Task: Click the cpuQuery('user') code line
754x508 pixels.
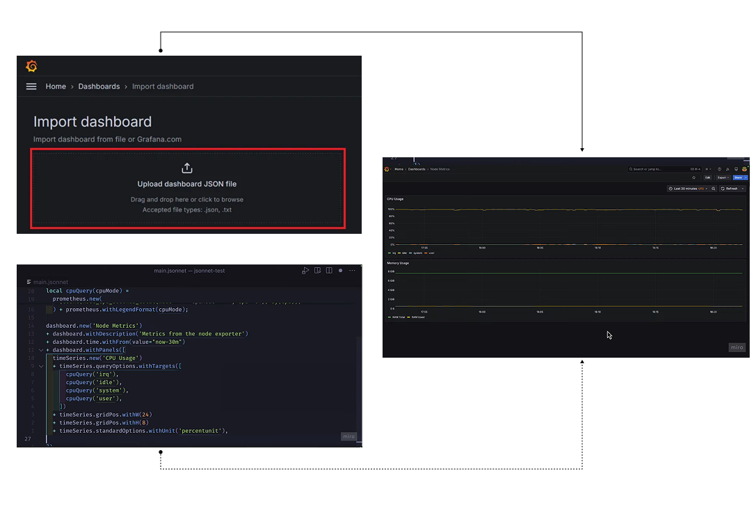Action: [94, 399]
